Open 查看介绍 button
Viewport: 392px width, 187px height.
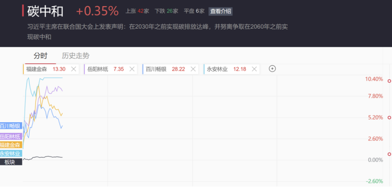[x=220, y=11]
